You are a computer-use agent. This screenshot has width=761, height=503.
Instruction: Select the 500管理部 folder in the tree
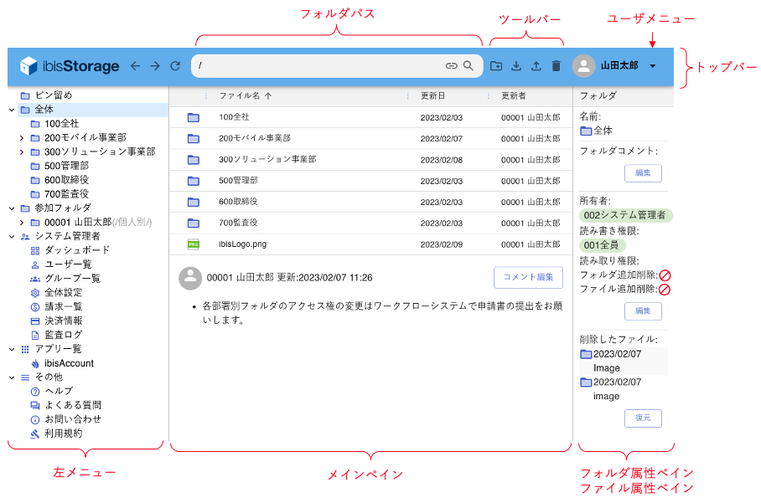(x=67, y=166)
